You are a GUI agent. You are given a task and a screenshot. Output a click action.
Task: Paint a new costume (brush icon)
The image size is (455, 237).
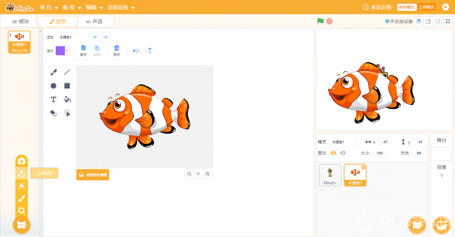21,198
